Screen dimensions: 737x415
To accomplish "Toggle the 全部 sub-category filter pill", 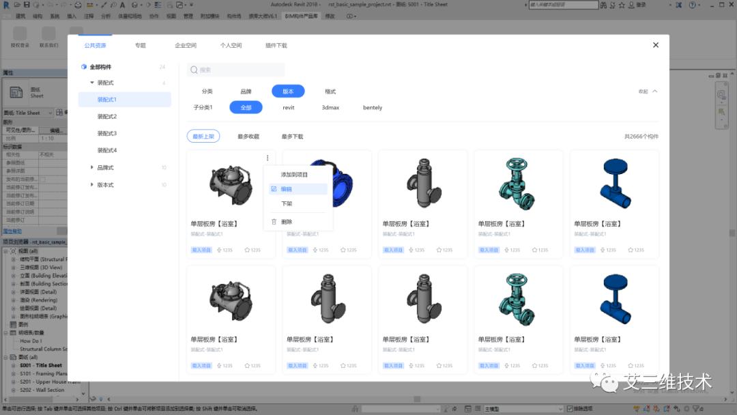I will [246, 107].
